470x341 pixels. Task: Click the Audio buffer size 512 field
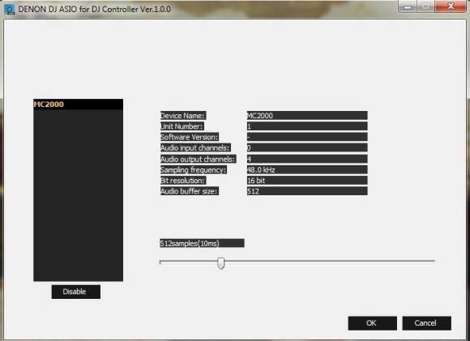307,191
